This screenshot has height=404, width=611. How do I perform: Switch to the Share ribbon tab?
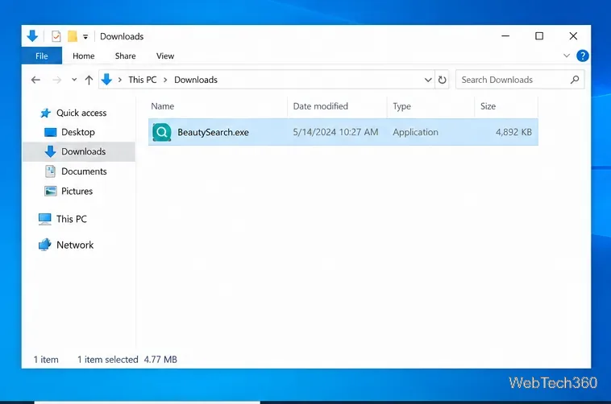pos(126,56)
